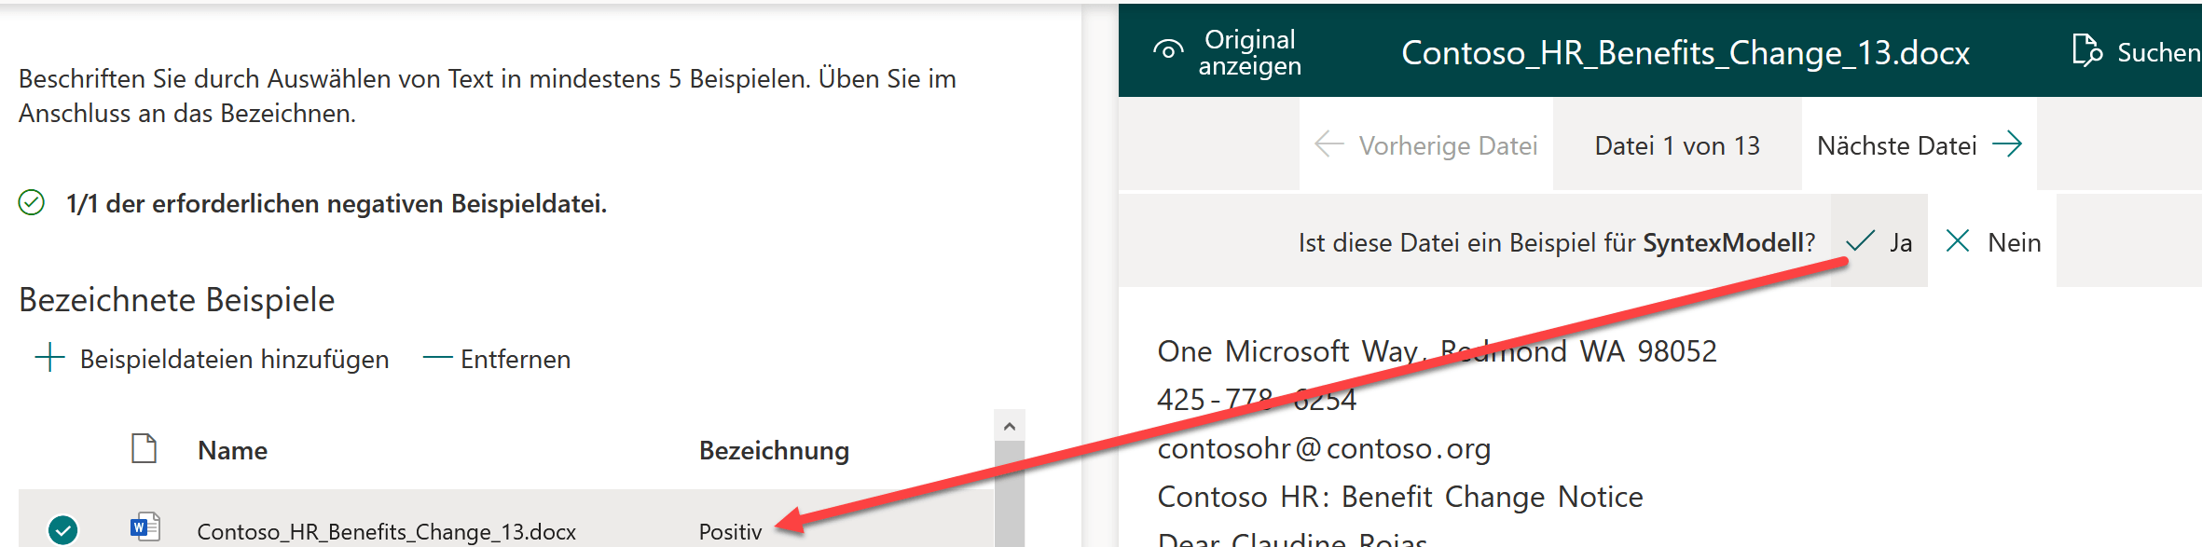Click the Word icon of Contoso_HR_Benefits_Change_13.docx
The image size is (2202, 547).
tap(145, 527)
